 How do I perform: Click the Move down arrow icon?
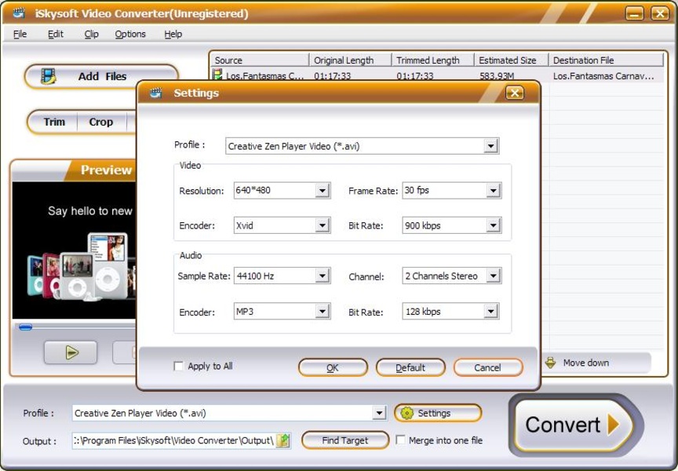[550, 363]
